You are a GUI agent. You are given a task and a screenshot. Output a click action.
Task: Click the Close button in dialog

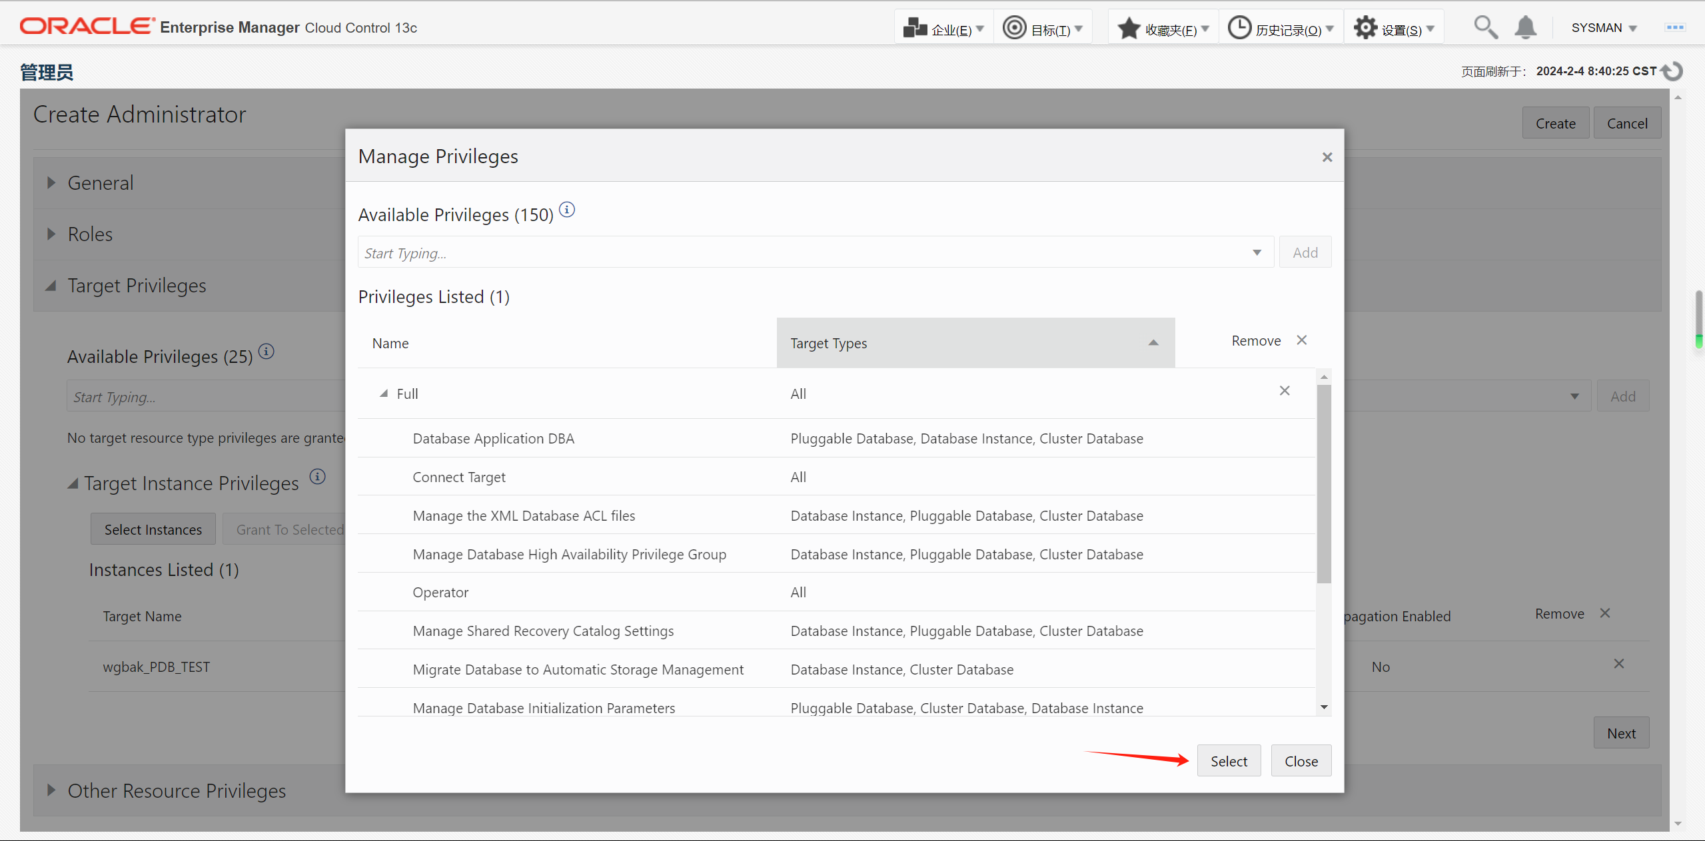(x=1301, y=761)
